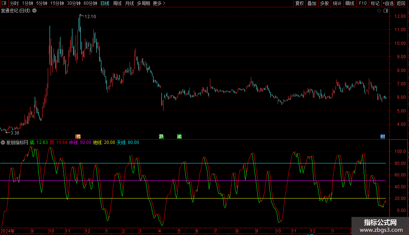Switch to 60分钟 chart period
Screen dimensions: 409x235
[x=90, y=3]
